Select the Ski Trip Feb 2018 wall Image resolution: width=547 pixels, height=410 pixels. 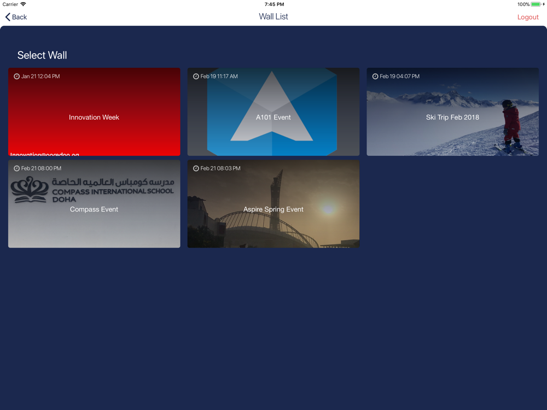click(x=452, y=112)
